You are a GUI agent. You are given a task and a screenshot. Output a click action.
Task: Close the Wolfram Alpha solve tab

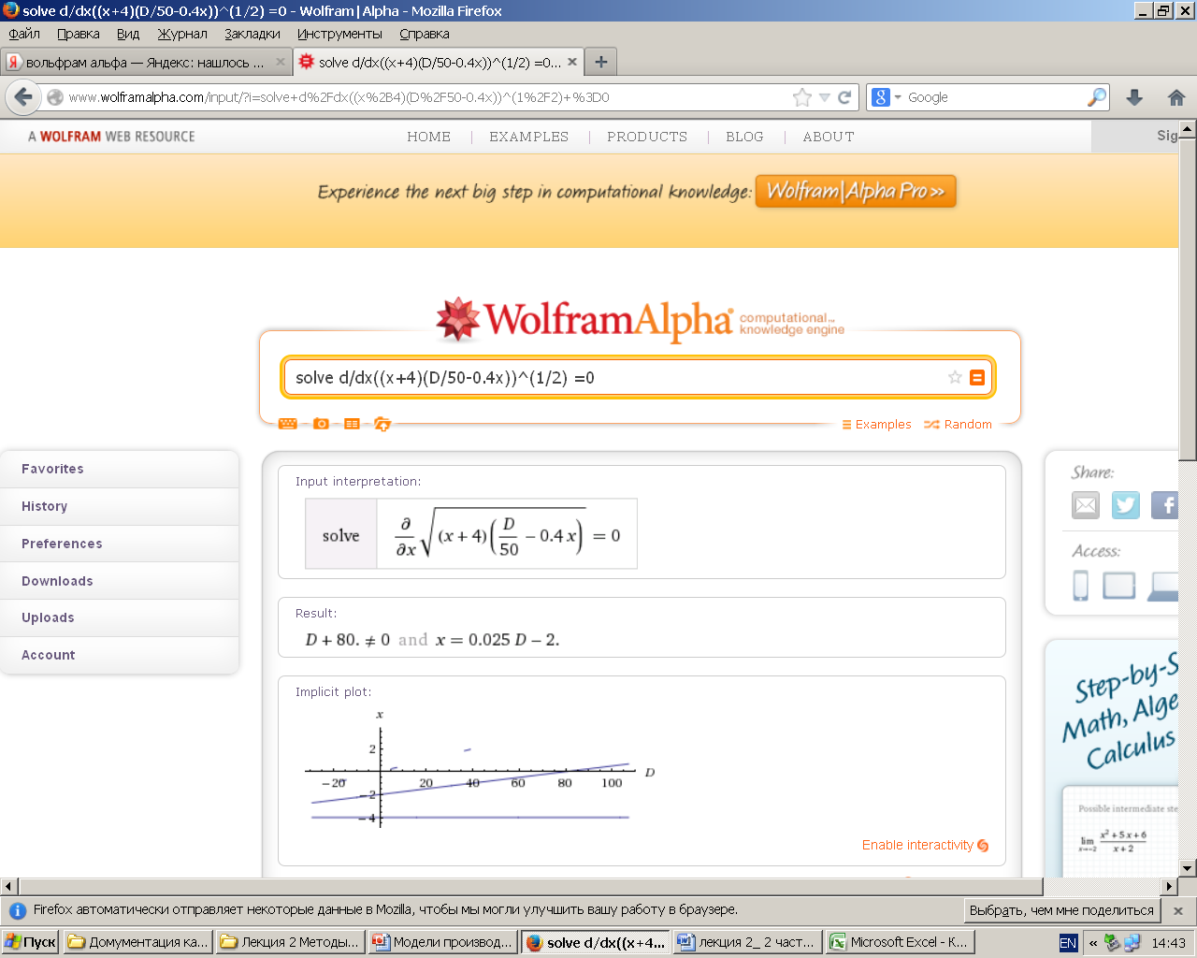point(572,62)
